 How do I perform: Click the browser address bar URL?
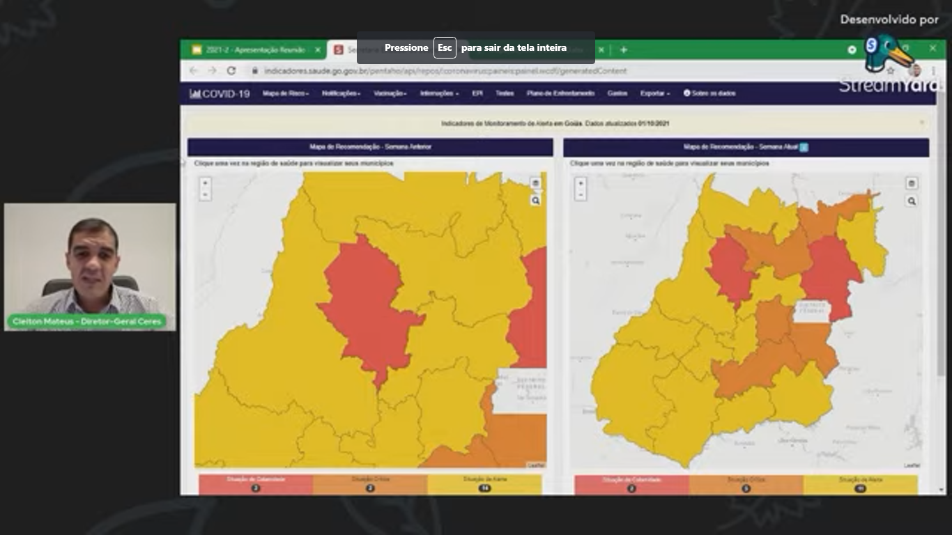(x=445, y=71)
